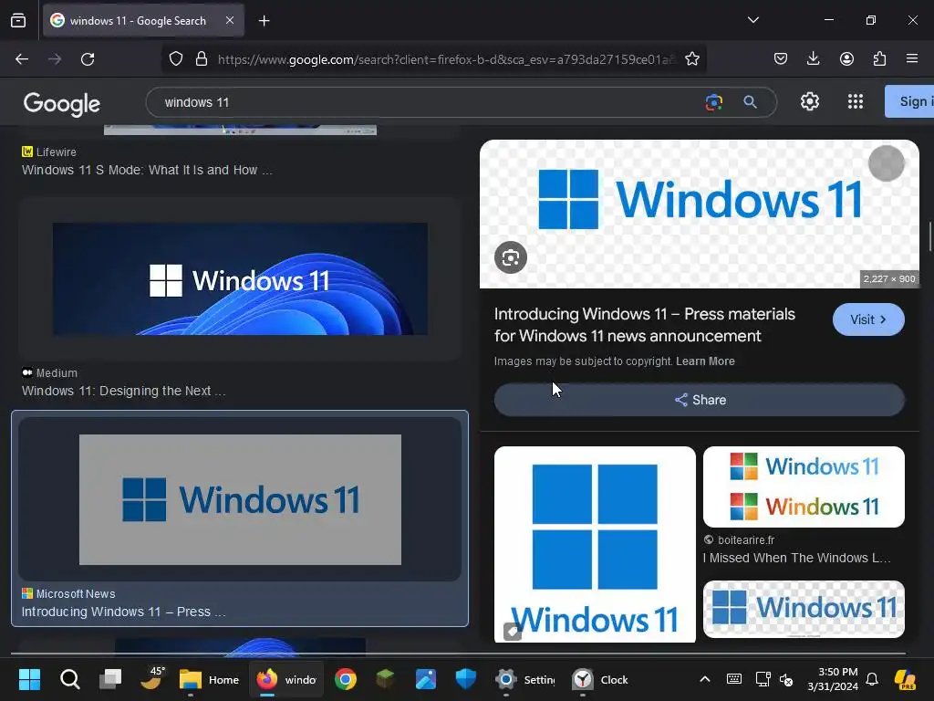Viewport: 934px width, 701px height.
Task: Select the Medium Windows 11 bloom thumbnail
Action: click(x=240, y=279)
